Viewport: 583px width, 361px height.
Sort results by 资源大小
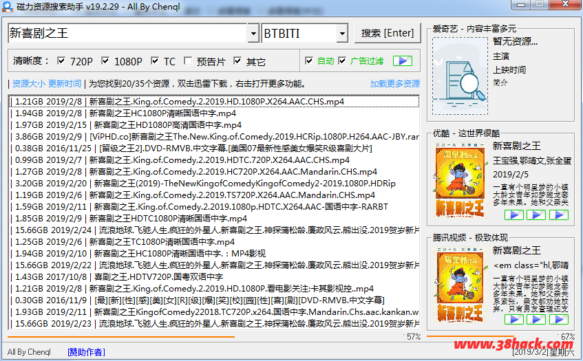29,84
